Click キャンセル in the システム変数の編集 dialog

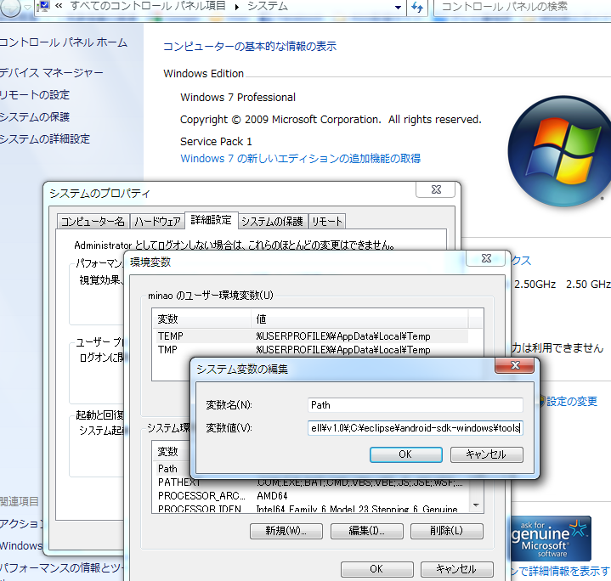tap(485, 454)
